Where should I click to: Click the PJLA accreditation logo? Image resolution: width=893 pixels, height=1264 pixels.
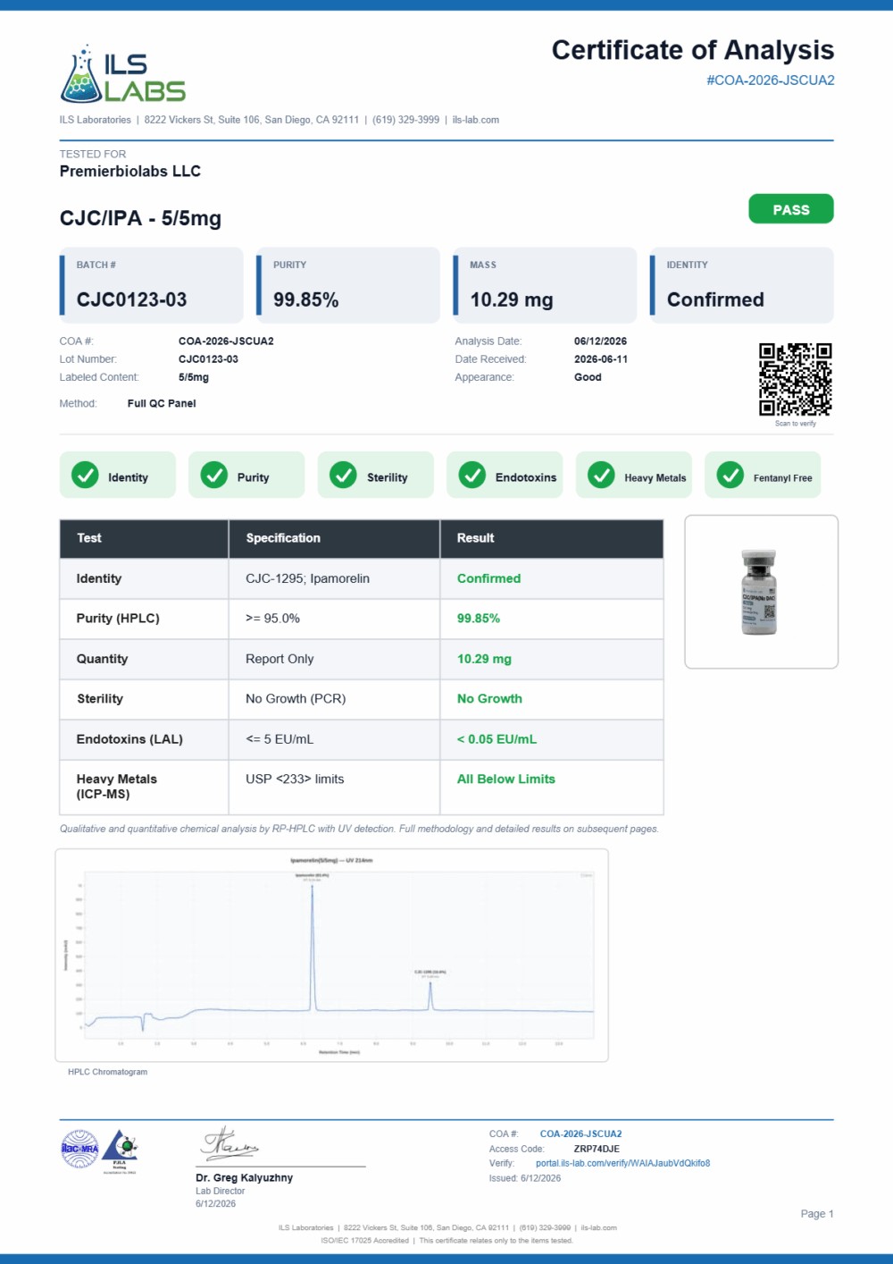click(120, 1150)
